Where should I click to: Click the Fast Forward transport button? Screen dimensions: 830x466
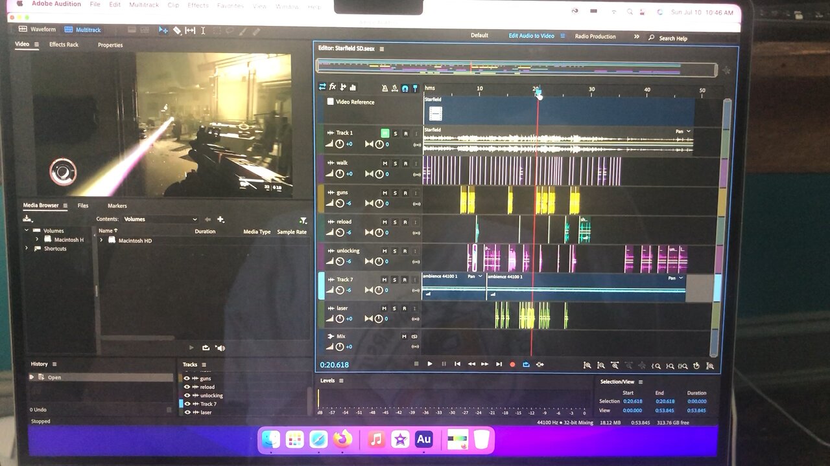(484, 364)
